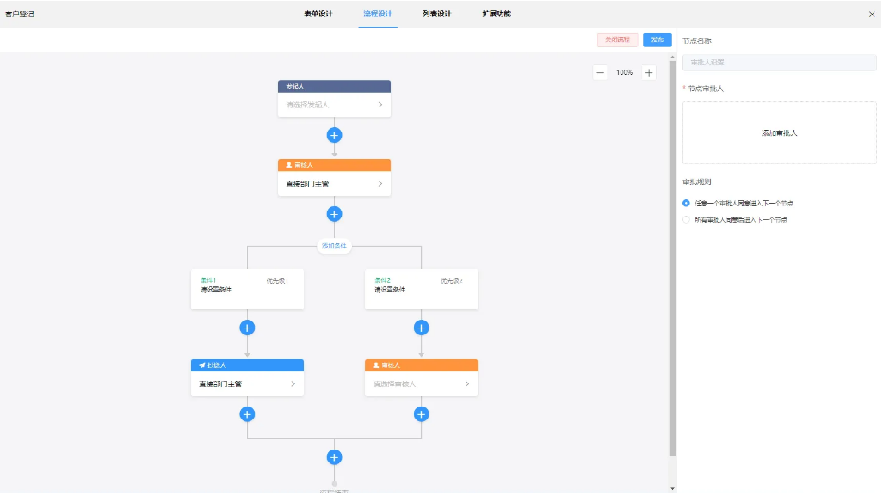Click plus under 抄送人 node
This screenshot has height=496, width=883.
click(x=247, y=414)
